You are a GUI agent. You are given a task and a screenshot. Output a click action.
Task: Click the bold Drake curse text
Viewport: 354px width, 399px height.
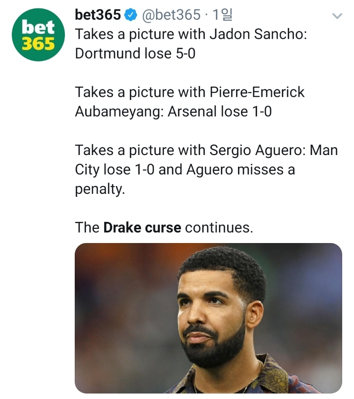(x=142, y=227)
